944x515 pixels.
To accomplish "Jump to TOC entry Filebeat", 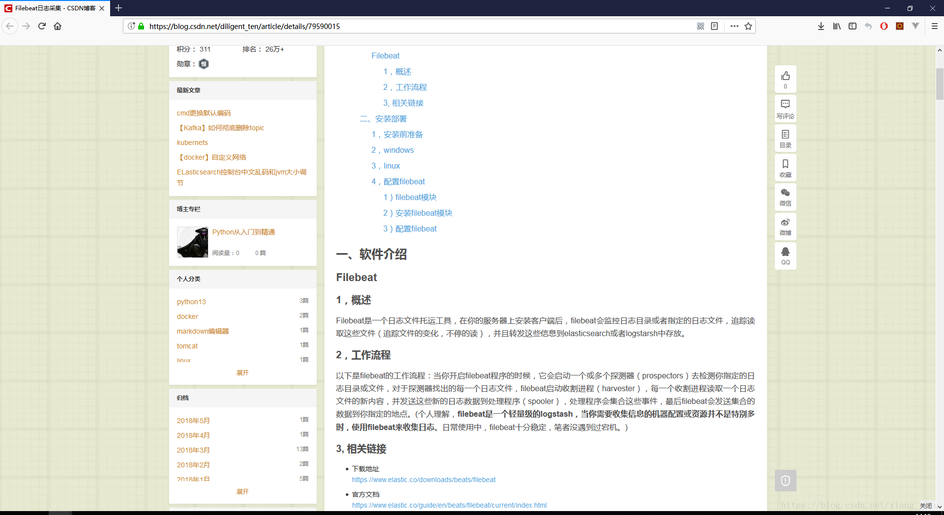I will tap(385, 56).
